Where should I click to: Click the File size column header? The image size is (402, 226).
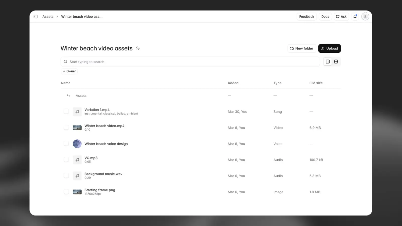pos(316,83)
